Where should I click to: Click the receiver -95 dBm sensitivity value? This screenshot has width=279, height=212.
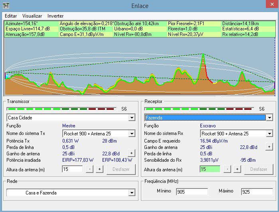pyautogui.click(x=248, y=160)
